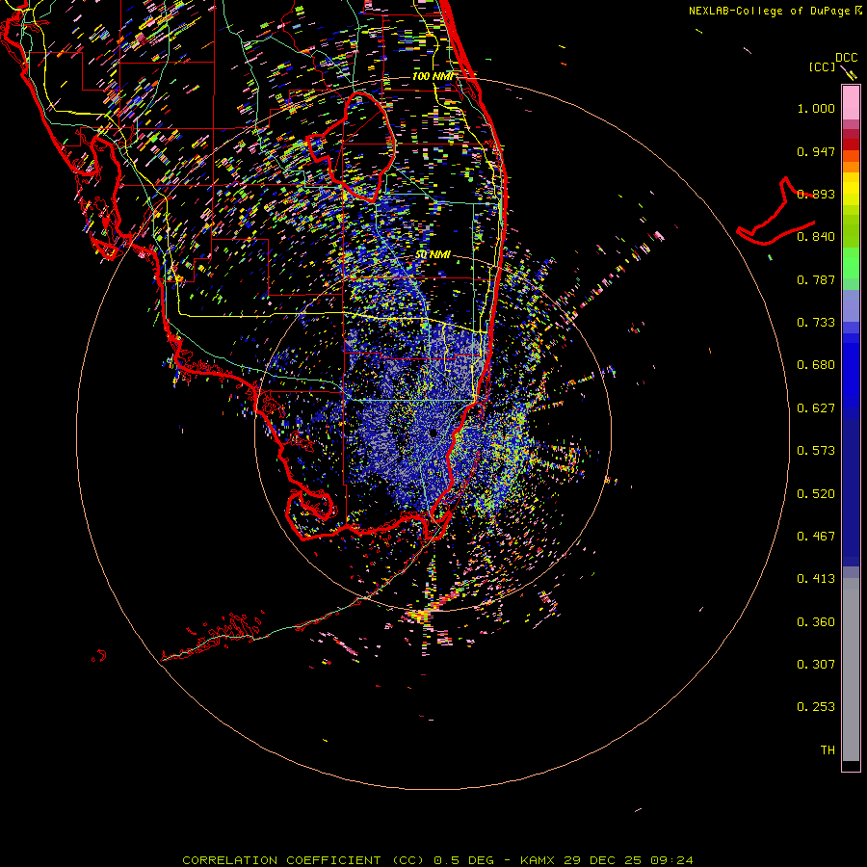Click the 0.947 scale value
Image resolution: width=867 pixels, height=867 pixels.
pos(816,151)
